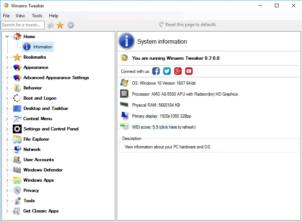Expand the Network tree node
Image resolution: width=302 pixels, height=222 pixels.
click(x=7, y=149)
